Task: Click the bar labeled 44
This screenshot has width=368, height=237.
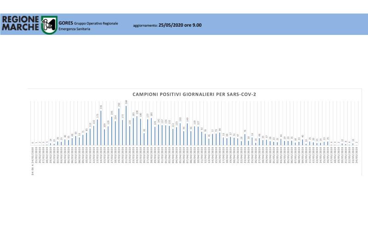Action: pos(281,142)
